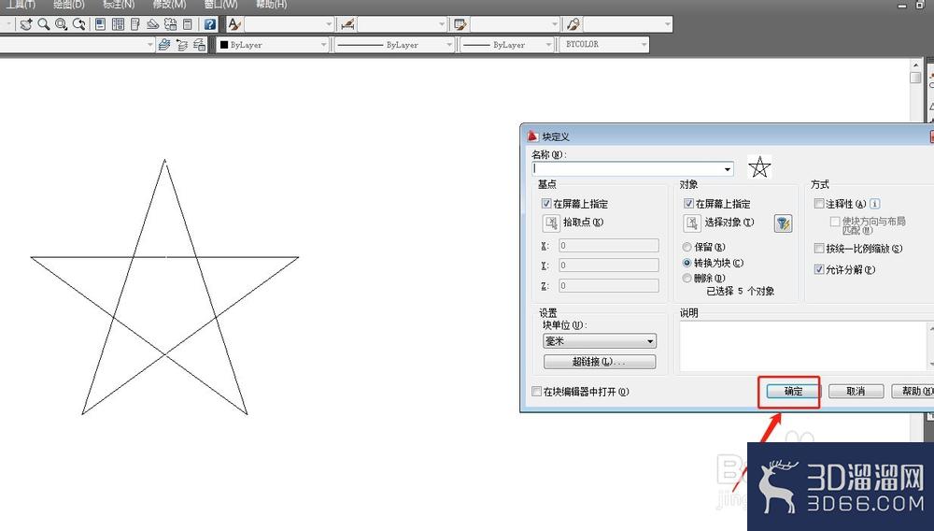Enable 按统一比例缩放 checkbox

pyautogui.click(x=819, y=249)
